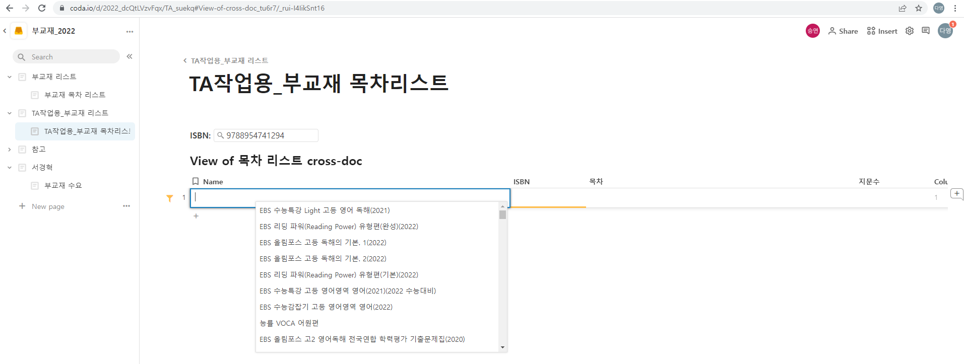Open the 서경혁 page
Image resolution: width=964 pixels, height=364 pixels.
[42, 167]
